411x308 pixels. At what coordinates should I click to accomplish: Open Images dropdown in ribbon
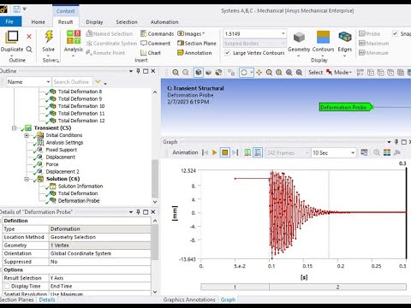pos(191,33)
